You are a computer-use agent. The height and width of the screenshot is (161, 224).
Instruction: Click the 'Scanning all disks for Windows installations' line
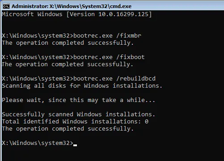[x=82, y=86]
